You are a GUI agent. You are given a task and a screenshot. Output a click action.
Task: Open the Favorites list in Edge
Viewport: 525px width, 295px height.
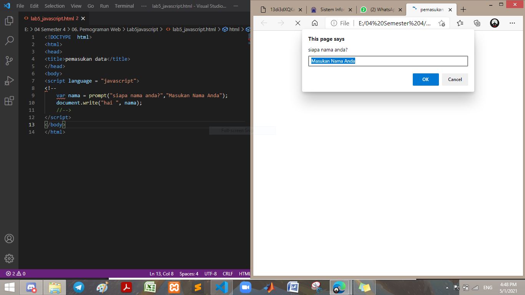[460, 23]
